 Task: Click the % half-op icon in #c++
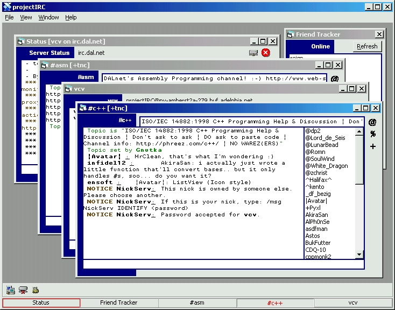click(x=372, y=134)
